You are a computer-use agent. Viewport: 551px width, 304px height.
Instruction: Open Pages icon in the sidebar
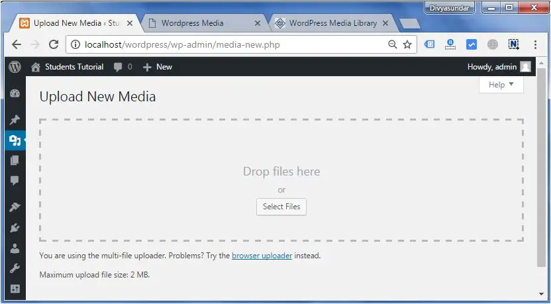click(15, 160)
